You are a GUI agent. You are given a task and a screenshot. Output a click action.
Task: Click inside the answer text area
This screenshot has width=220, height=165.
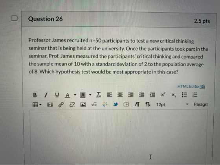click(x=119, y=137)
